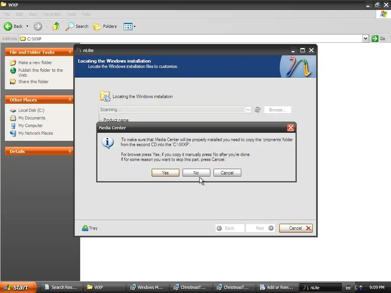Open the Tools menu in Explorer
Viewport: 391px width, 293px height.
click(x=71, y=14)
